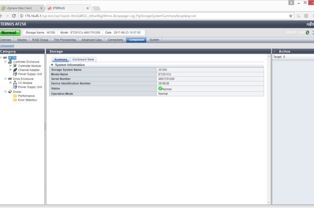This screenshot has width=314, height=208.
Task: Expand the Channel Adapter tree node
Action: [10, 70]
